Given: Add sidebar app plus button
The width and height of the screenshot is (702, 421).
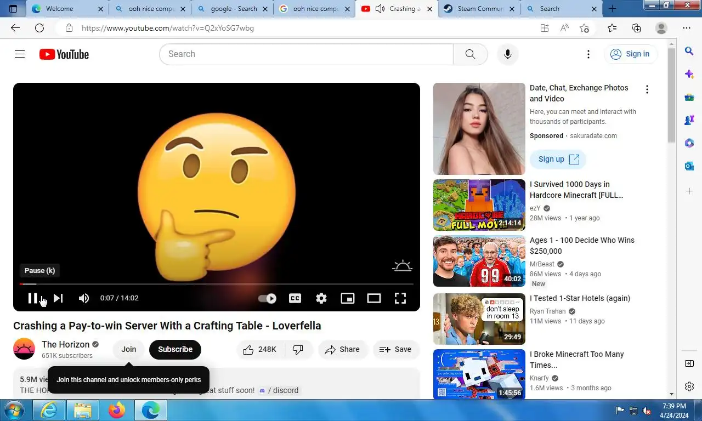Looking at the screenshot, I should [x=689, y=191].
